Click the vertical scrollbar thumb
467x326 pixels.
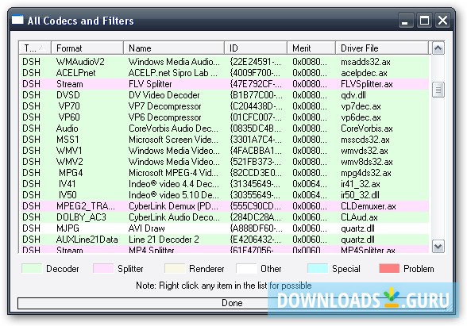tap(438, 90)
